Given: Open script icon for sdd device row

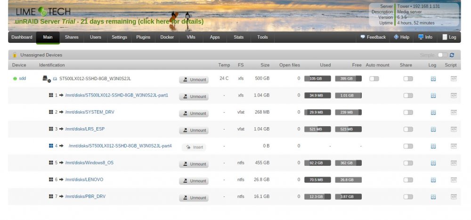Looking at the screenshot, I should click(454, 79).
